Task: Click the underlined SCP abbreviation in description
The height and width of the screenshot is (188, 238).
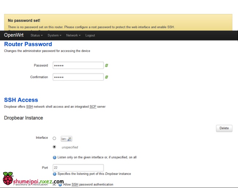Action: point(93,107)
